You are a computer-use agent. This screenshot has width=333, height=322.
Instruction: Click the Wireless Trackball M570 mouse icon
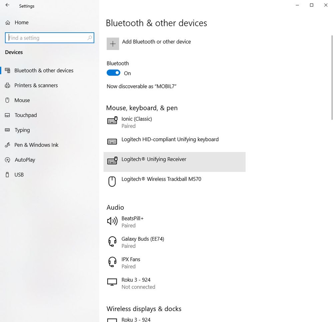pyautogui.click(x=112, y=182)
